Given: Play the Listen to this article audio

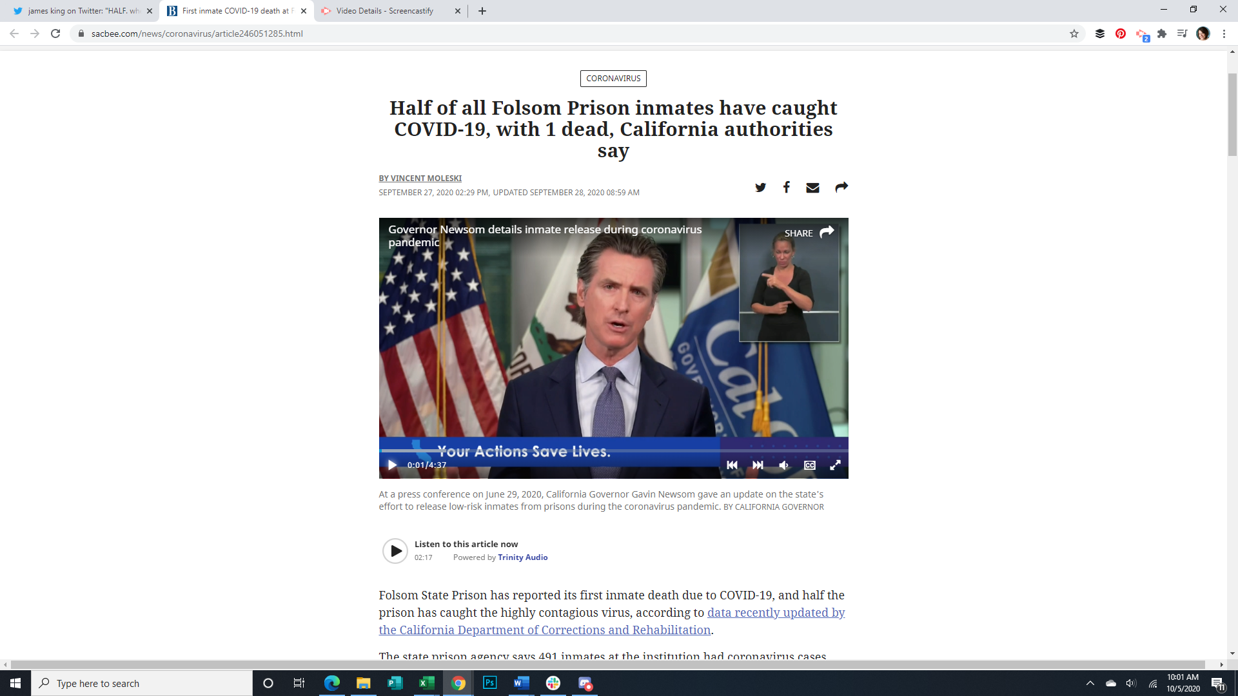Looking at the screenshot, I should (x=395, y=551).
